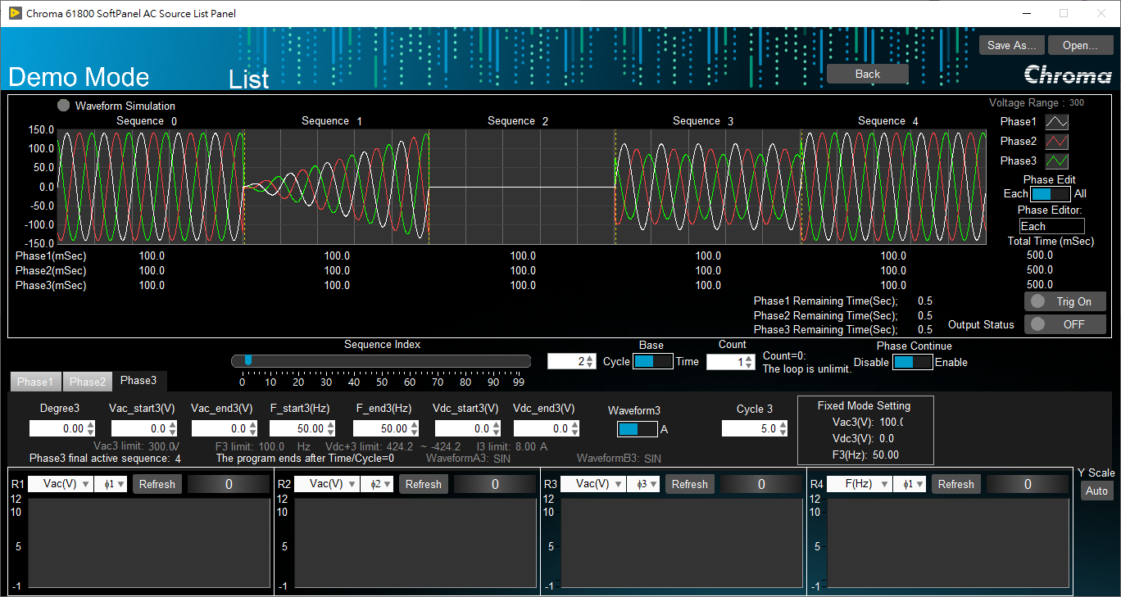The image size is (1121, 597).
Task: Toggle Phase Edit between Each and All
Action: coord(1051,194)
